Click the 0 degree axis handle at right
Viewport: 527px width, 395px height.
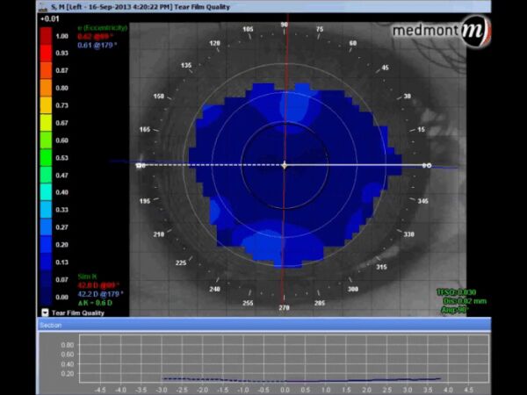427,165
